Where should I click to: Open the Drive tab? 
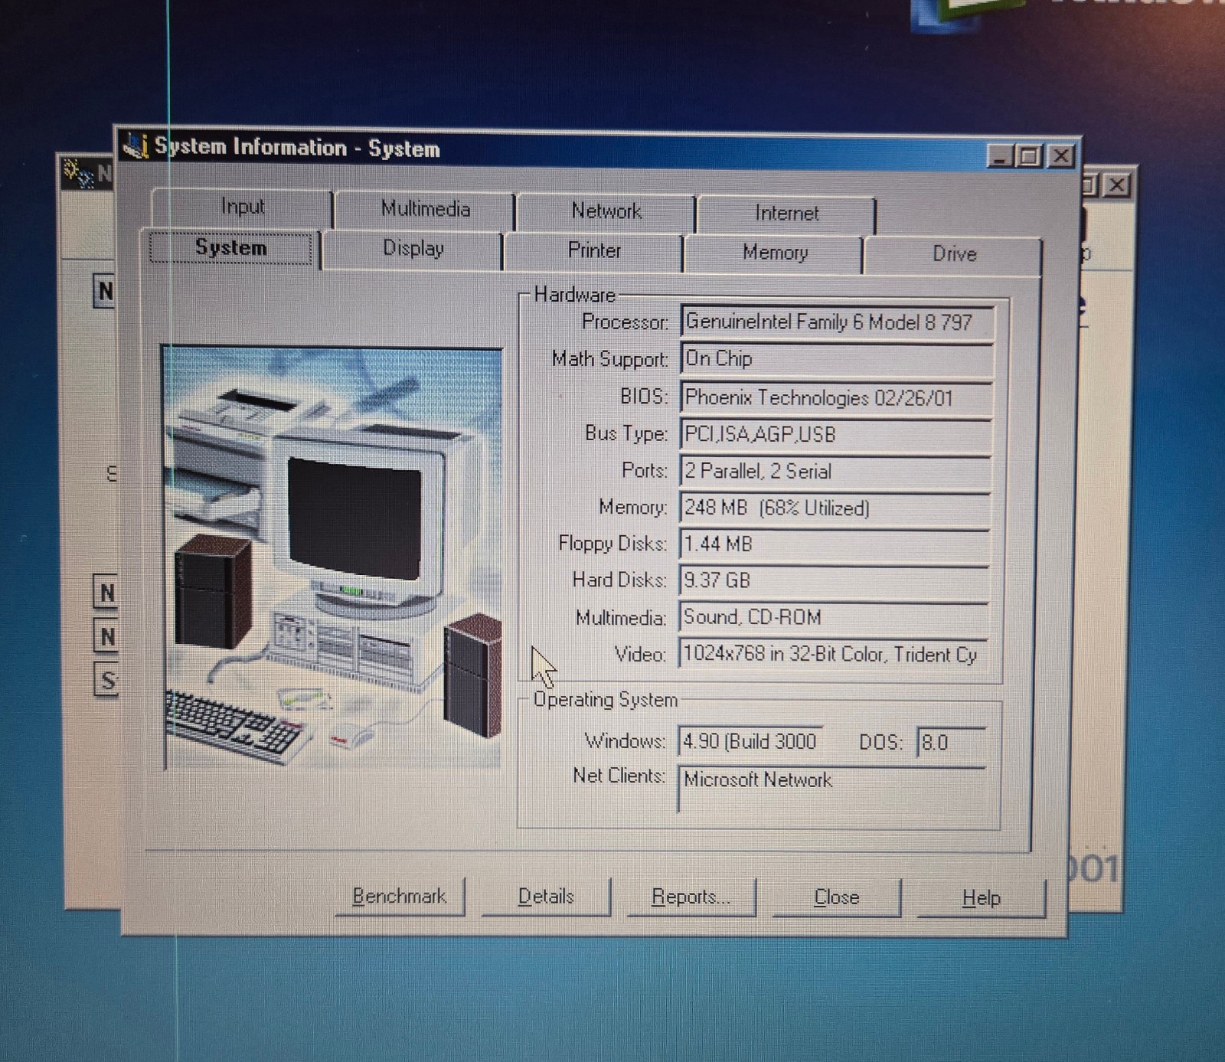pyautogui.click(x=953, y=255)
